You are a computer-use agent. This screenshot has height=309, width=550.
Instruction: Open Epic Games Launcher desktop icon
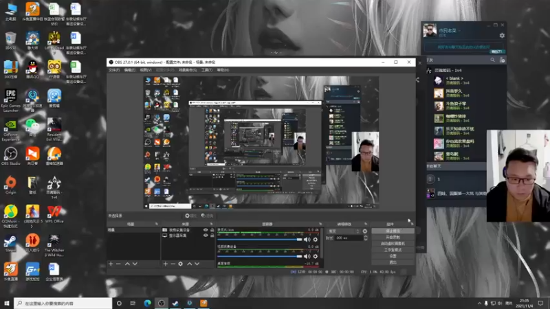point(11,100)
